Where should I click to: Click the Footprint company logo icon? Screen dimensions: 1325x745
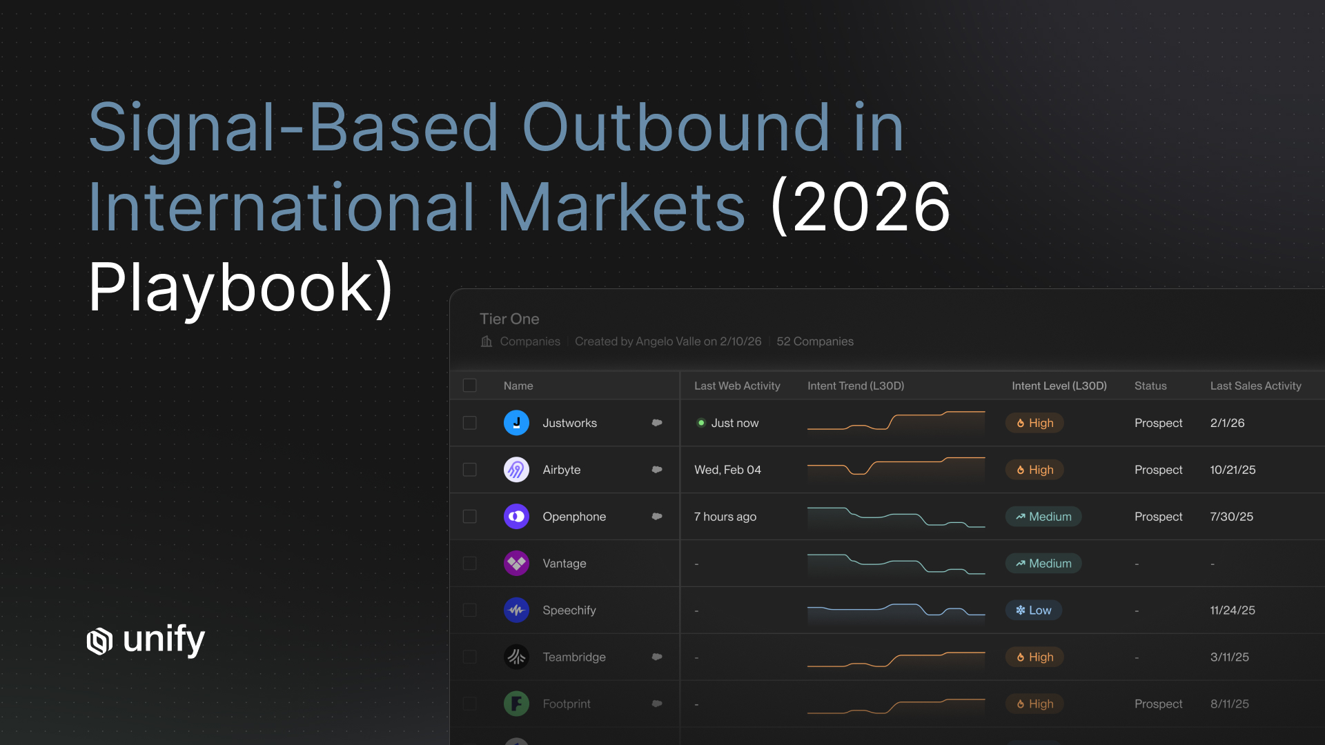[516, 704]
